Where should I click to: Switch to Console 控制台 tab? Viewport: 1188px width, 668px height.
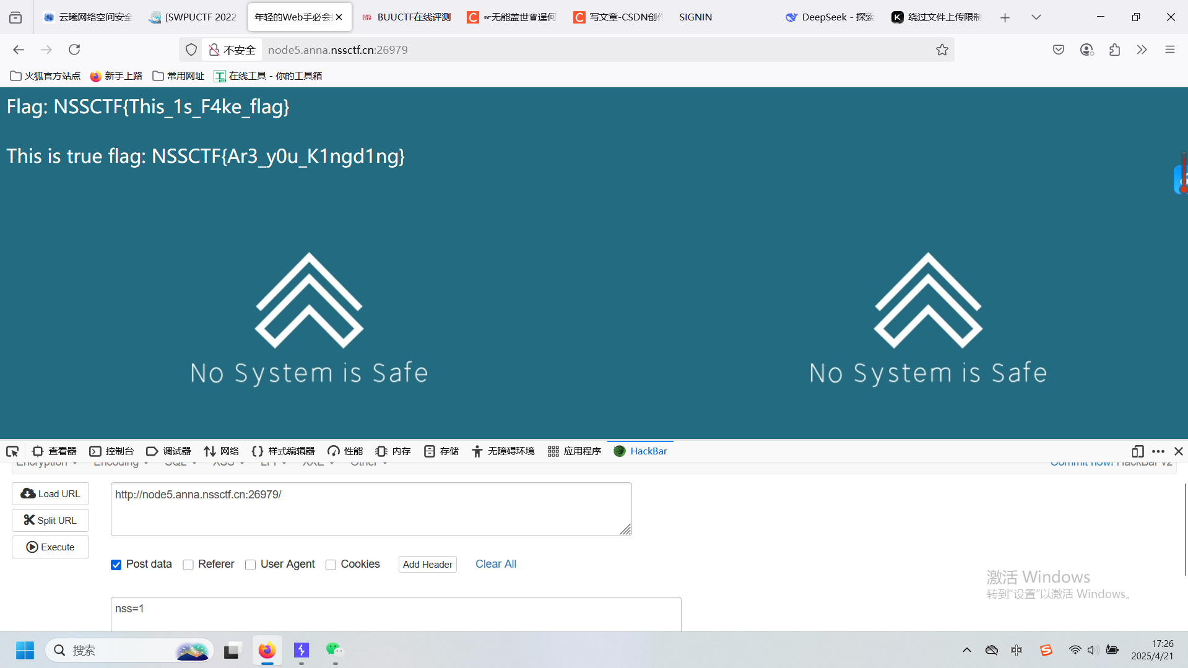pyautogui.click(x=111, y=451)
